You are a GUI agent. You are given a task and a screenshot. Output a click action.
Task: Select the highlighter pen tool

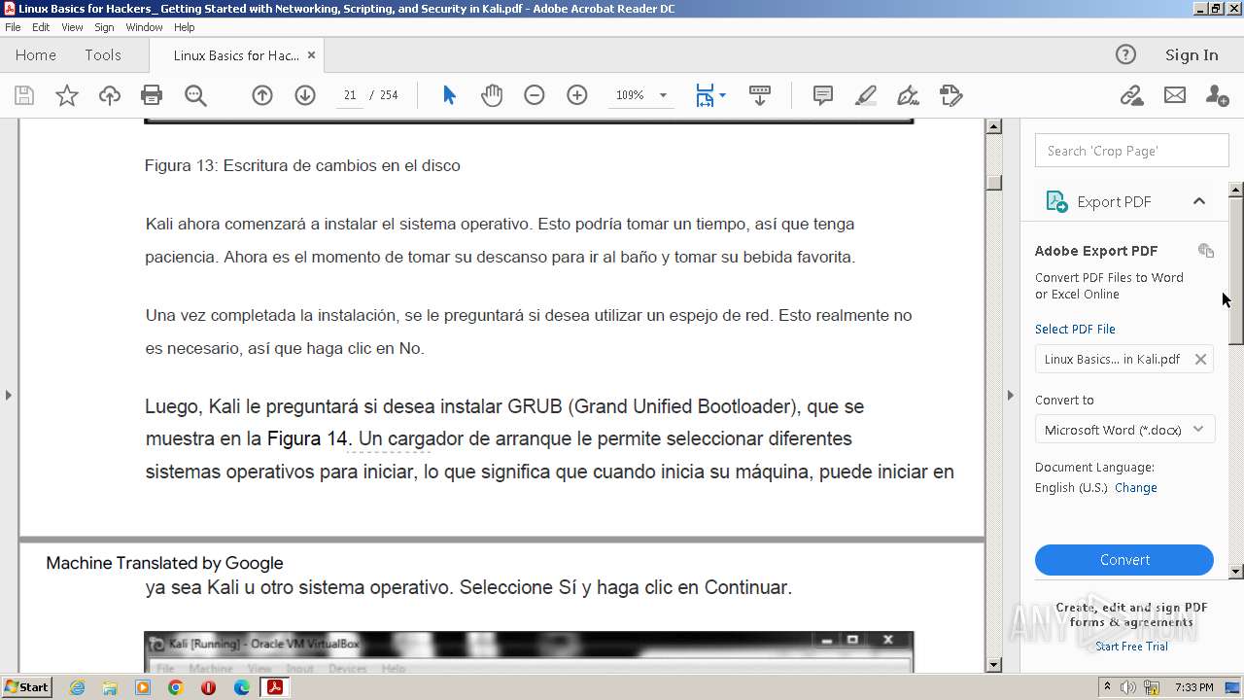pos(866,95)
